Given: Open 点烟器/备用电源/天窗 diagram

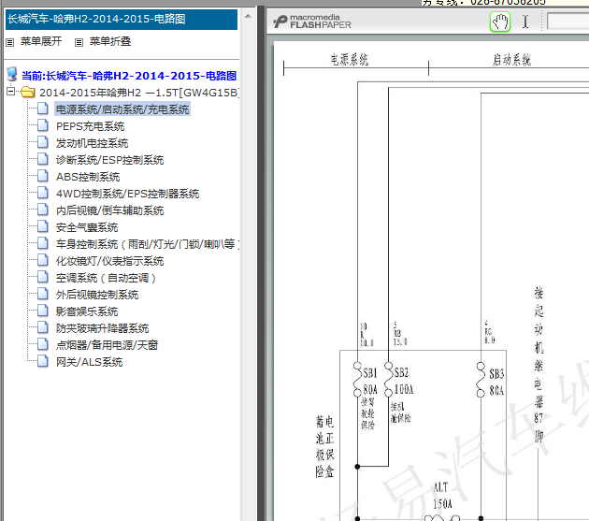Looking at the screenshot, I should pyautogui.click(x=107, y=345).
